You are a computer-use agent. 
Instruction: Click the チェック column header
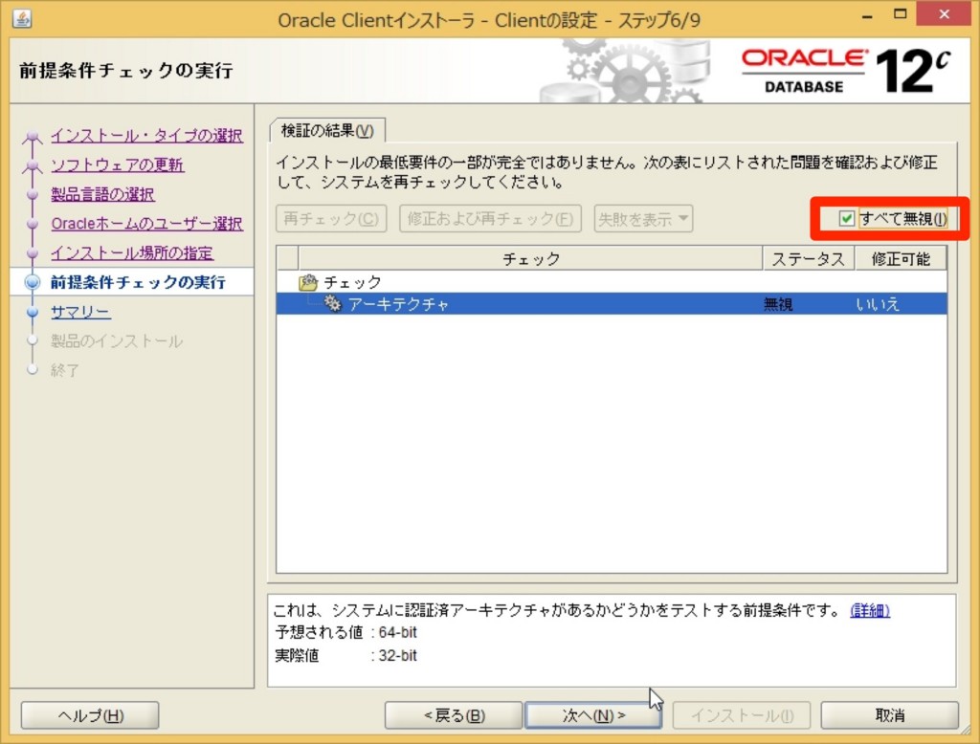click(530, 258)
